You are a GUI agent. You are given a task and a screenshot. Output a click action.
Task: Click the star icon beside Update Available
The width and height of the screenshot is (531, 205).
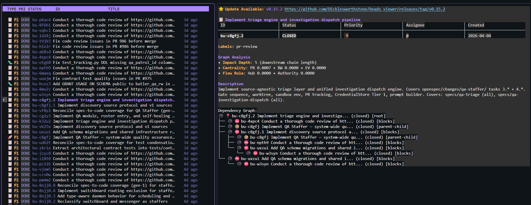pos(221,9)
